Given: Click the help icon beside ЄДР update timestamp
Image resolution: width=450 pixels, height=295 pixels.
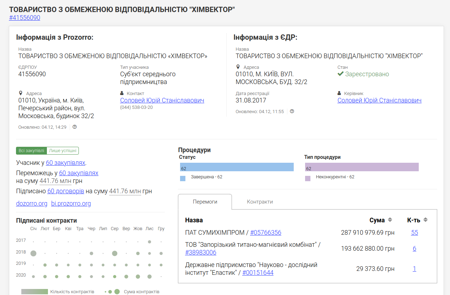Looking at the screenshot, I should coord(292,111).
